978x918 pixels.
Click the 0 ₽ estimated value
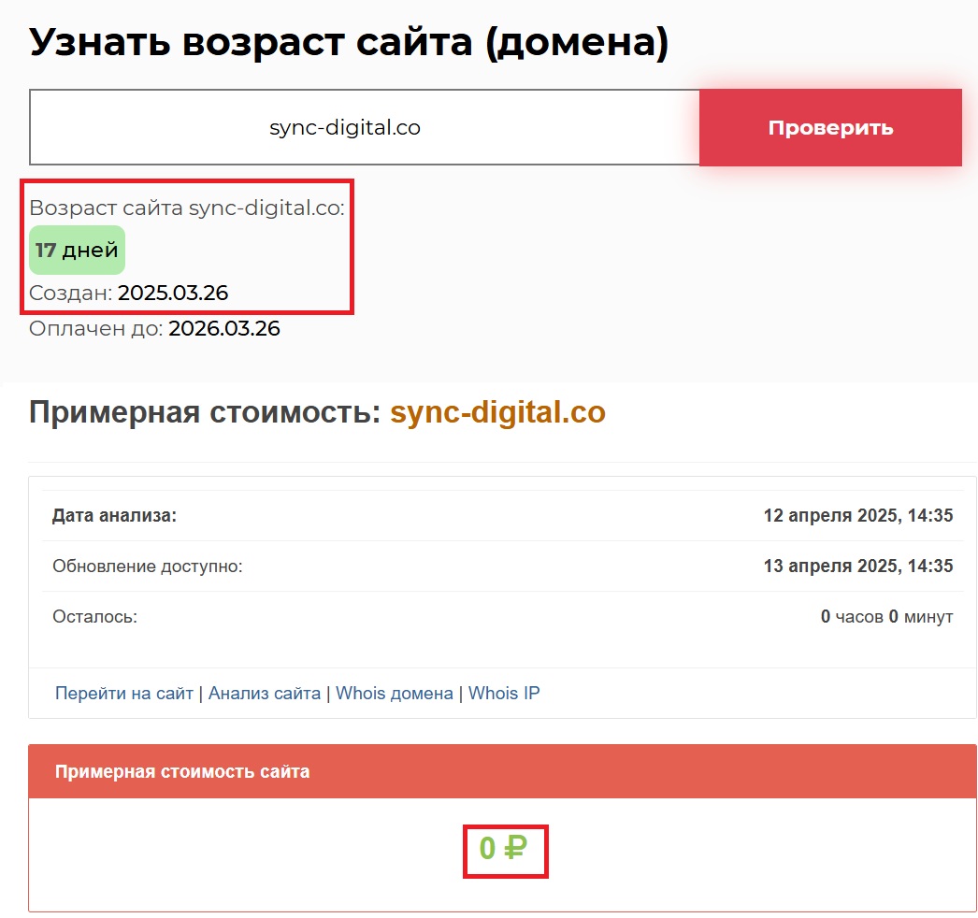pyautogui.click(x=504, y=849)
